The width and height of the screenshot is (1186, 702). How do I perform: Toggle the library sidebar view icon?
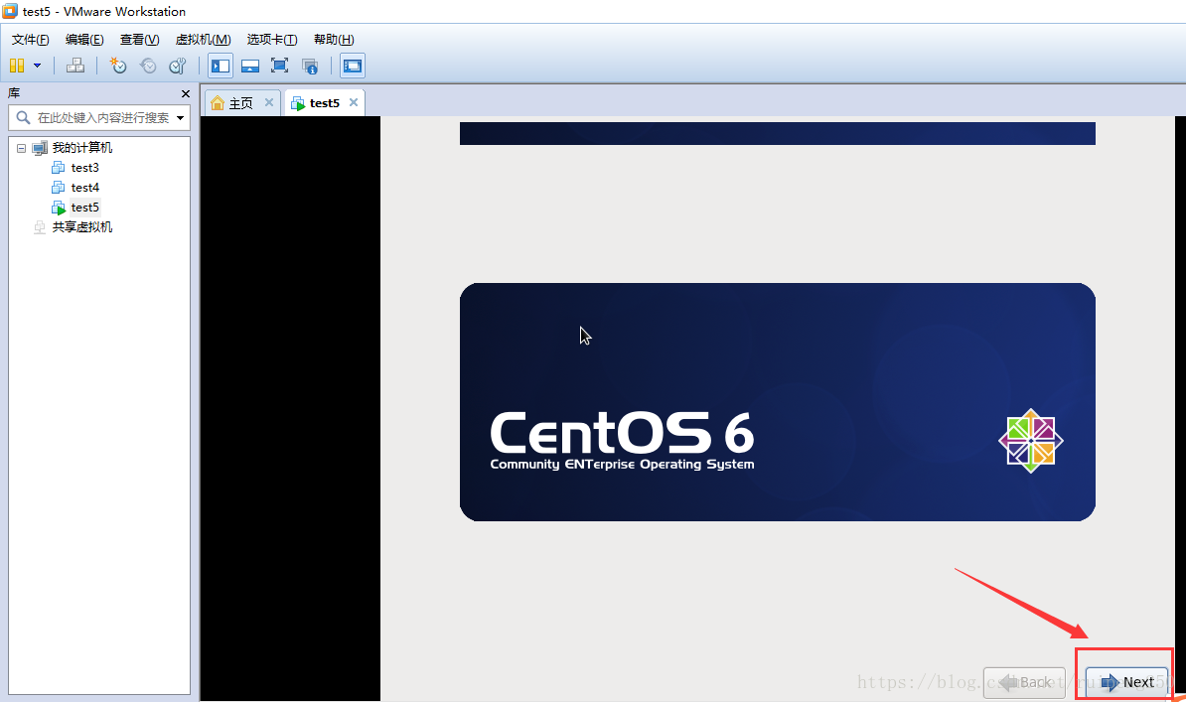(x=221, y=66)
